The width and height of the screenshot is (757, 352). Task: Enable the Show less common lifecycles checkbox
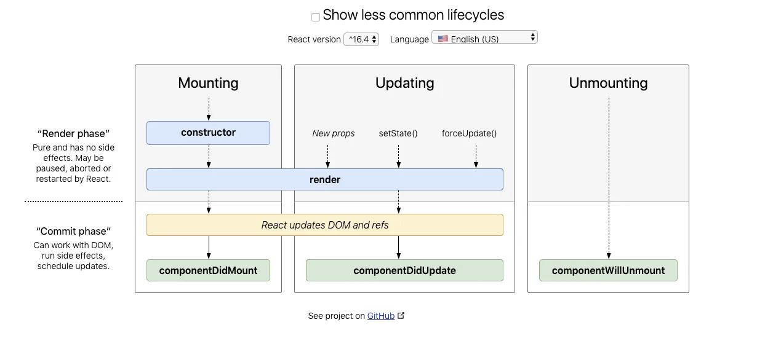[x=316, y=17]
